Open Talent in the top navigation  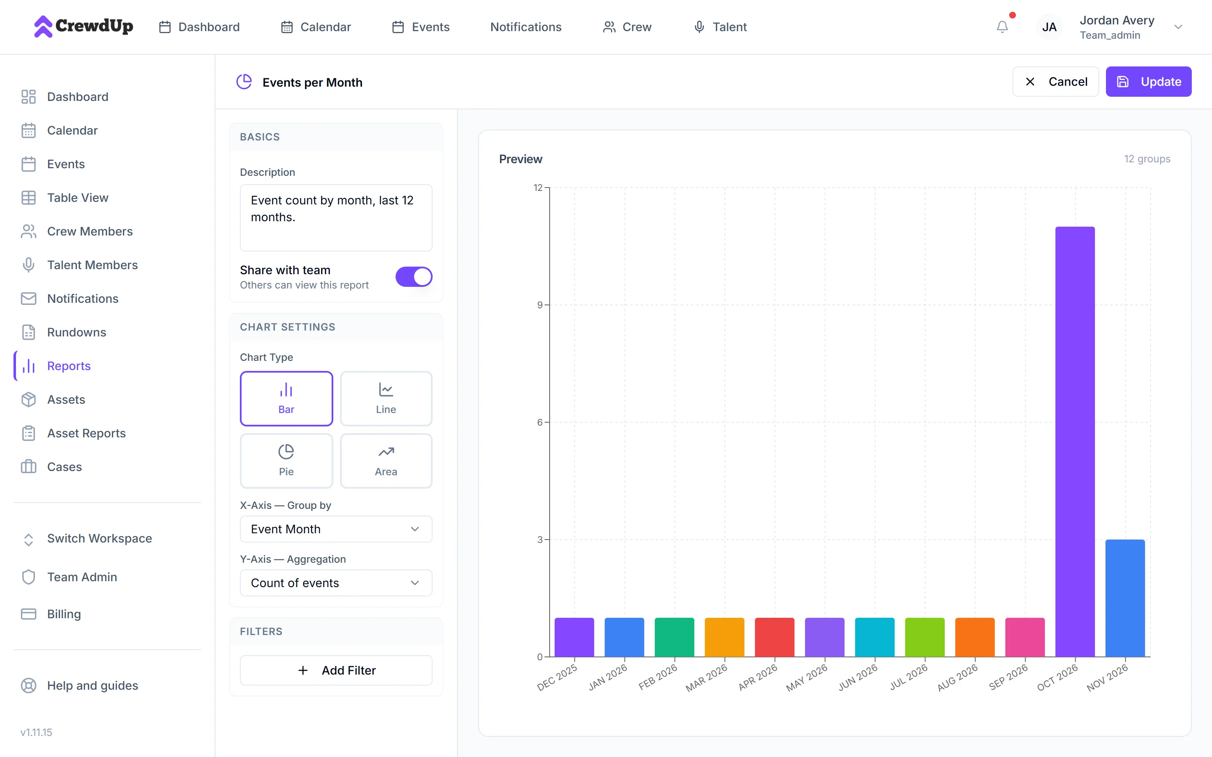point(720,27)
